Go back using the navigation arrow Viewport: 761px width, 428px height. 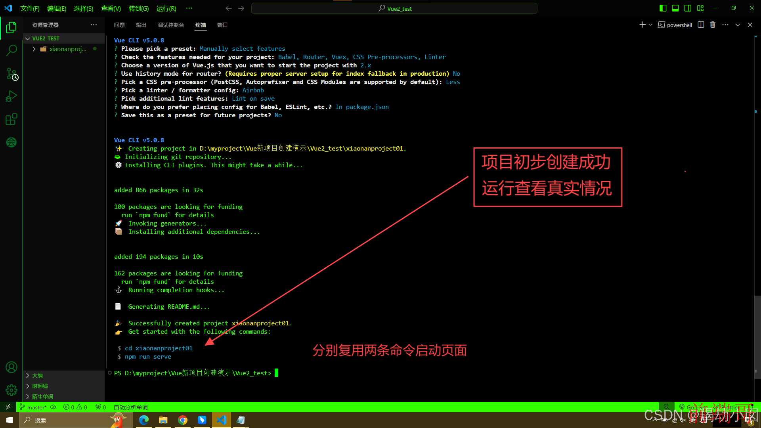pos(229,8)
